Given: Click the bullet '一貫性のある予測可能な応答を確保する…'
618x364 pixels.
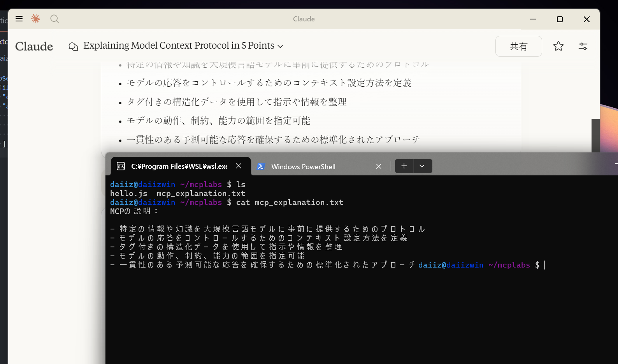Looking at the screenshot, I should (x=274, y=140).
